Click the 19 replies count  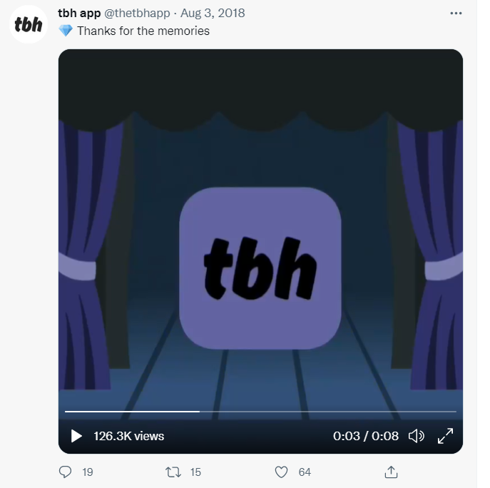(x=88, y=472)
